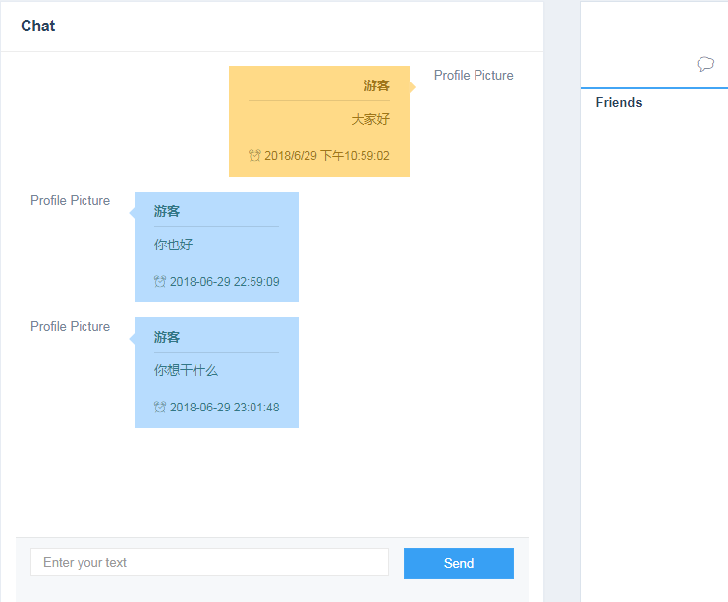728x602 pixels.
Task: Click the alarm clock icon beside 2018/6/29 下午10:59:02
Action: (254, 155)
